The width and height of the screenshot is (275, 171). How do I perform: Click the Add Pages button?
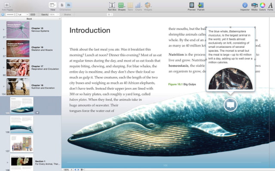pos(6,5)
